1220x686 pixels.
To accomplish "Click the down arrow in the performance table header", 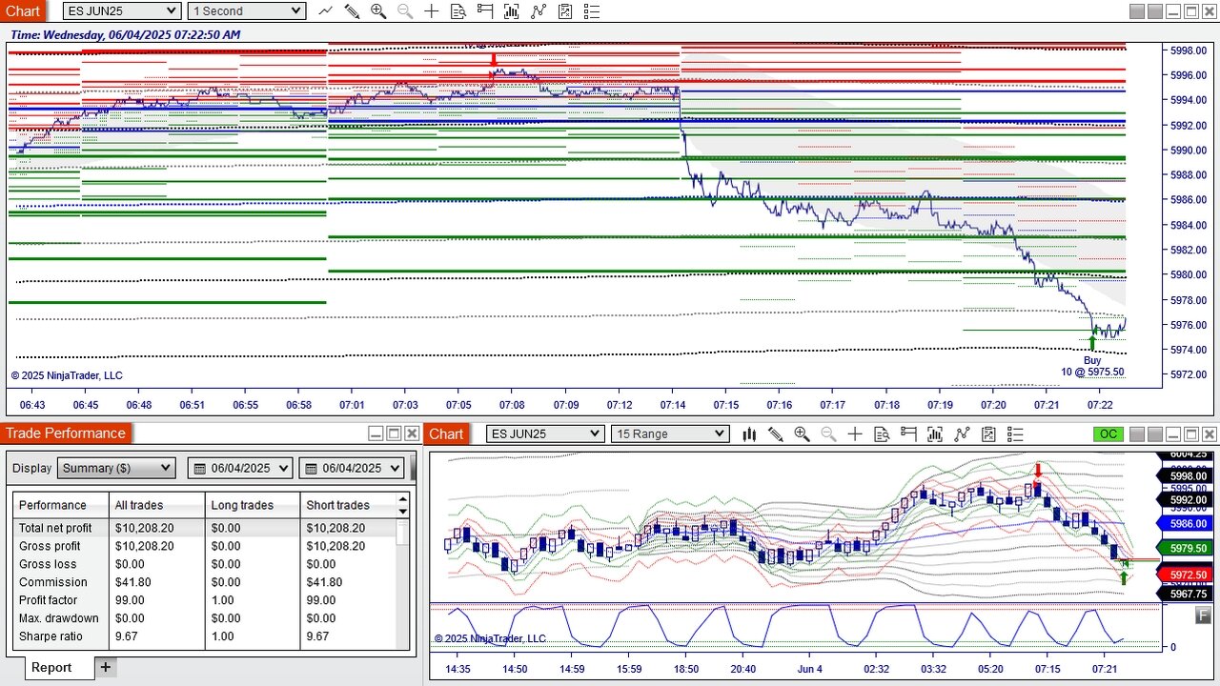I will [403, 511].
